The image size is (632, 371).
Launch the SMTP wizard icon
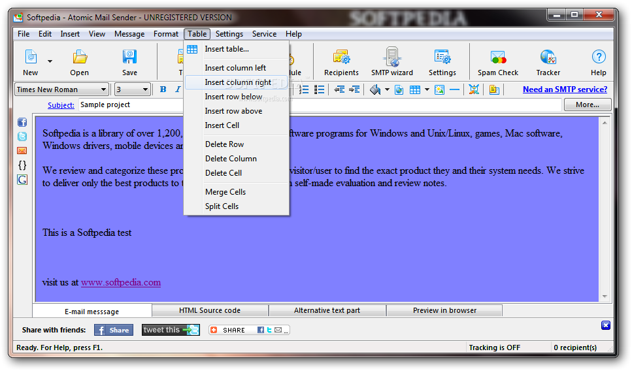pos(392,57)
